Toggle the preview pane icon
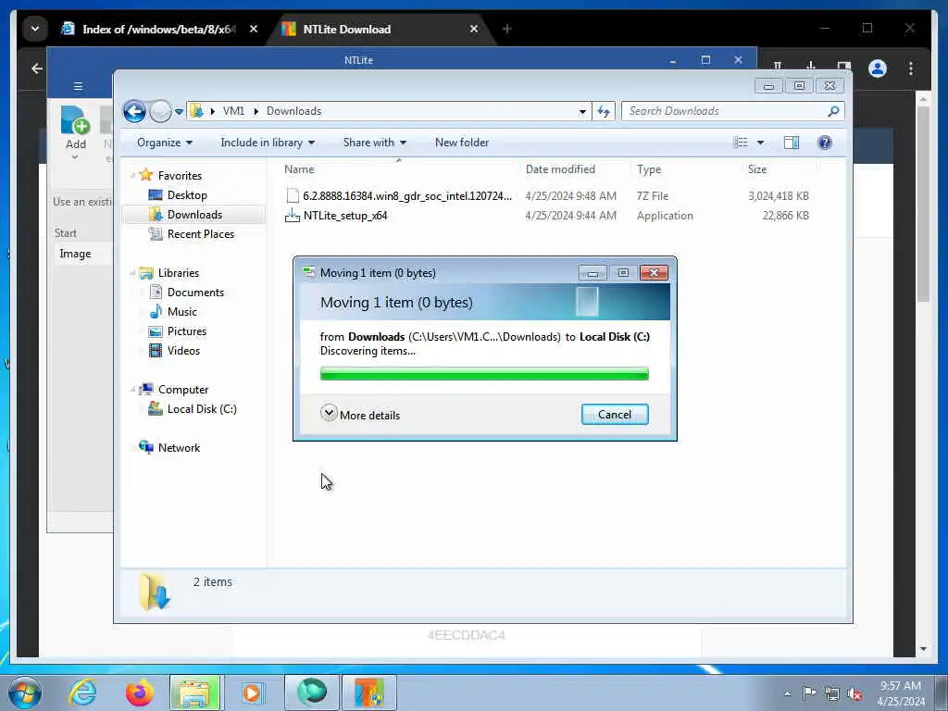This screenshot has height=711, width=948. pyautogui.click(x=792, y=143)
